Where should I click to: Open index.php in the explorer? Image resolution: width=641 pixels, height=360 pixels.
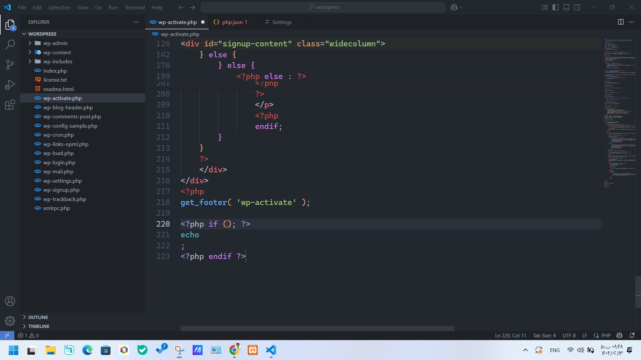83,71
